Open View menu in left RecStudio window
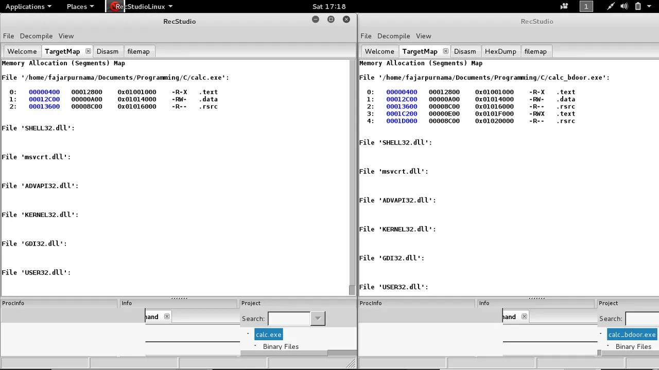Screen dimensions: 659x370 click(x=66, y=36)
